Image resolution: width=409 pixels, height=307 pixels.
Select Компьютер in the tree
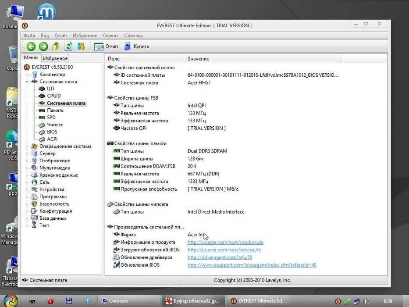(52, 75)
